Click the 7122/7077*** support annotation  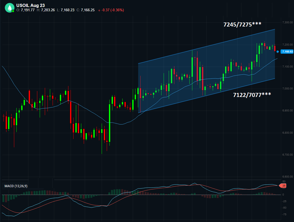252,95
